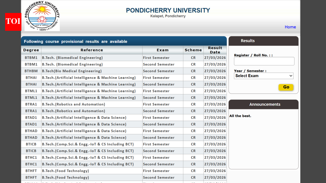Click the Pondicherry University logo emblem
Screen dimensions: 326x183
click(42, 16)
